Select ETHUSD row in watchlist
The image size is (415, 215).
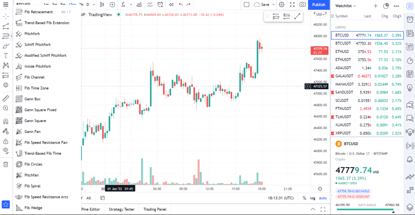367,52
